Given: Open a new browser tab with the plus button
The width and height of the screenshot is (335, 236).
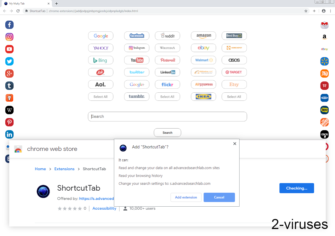Looking at the screenshot, I should 56,4.
